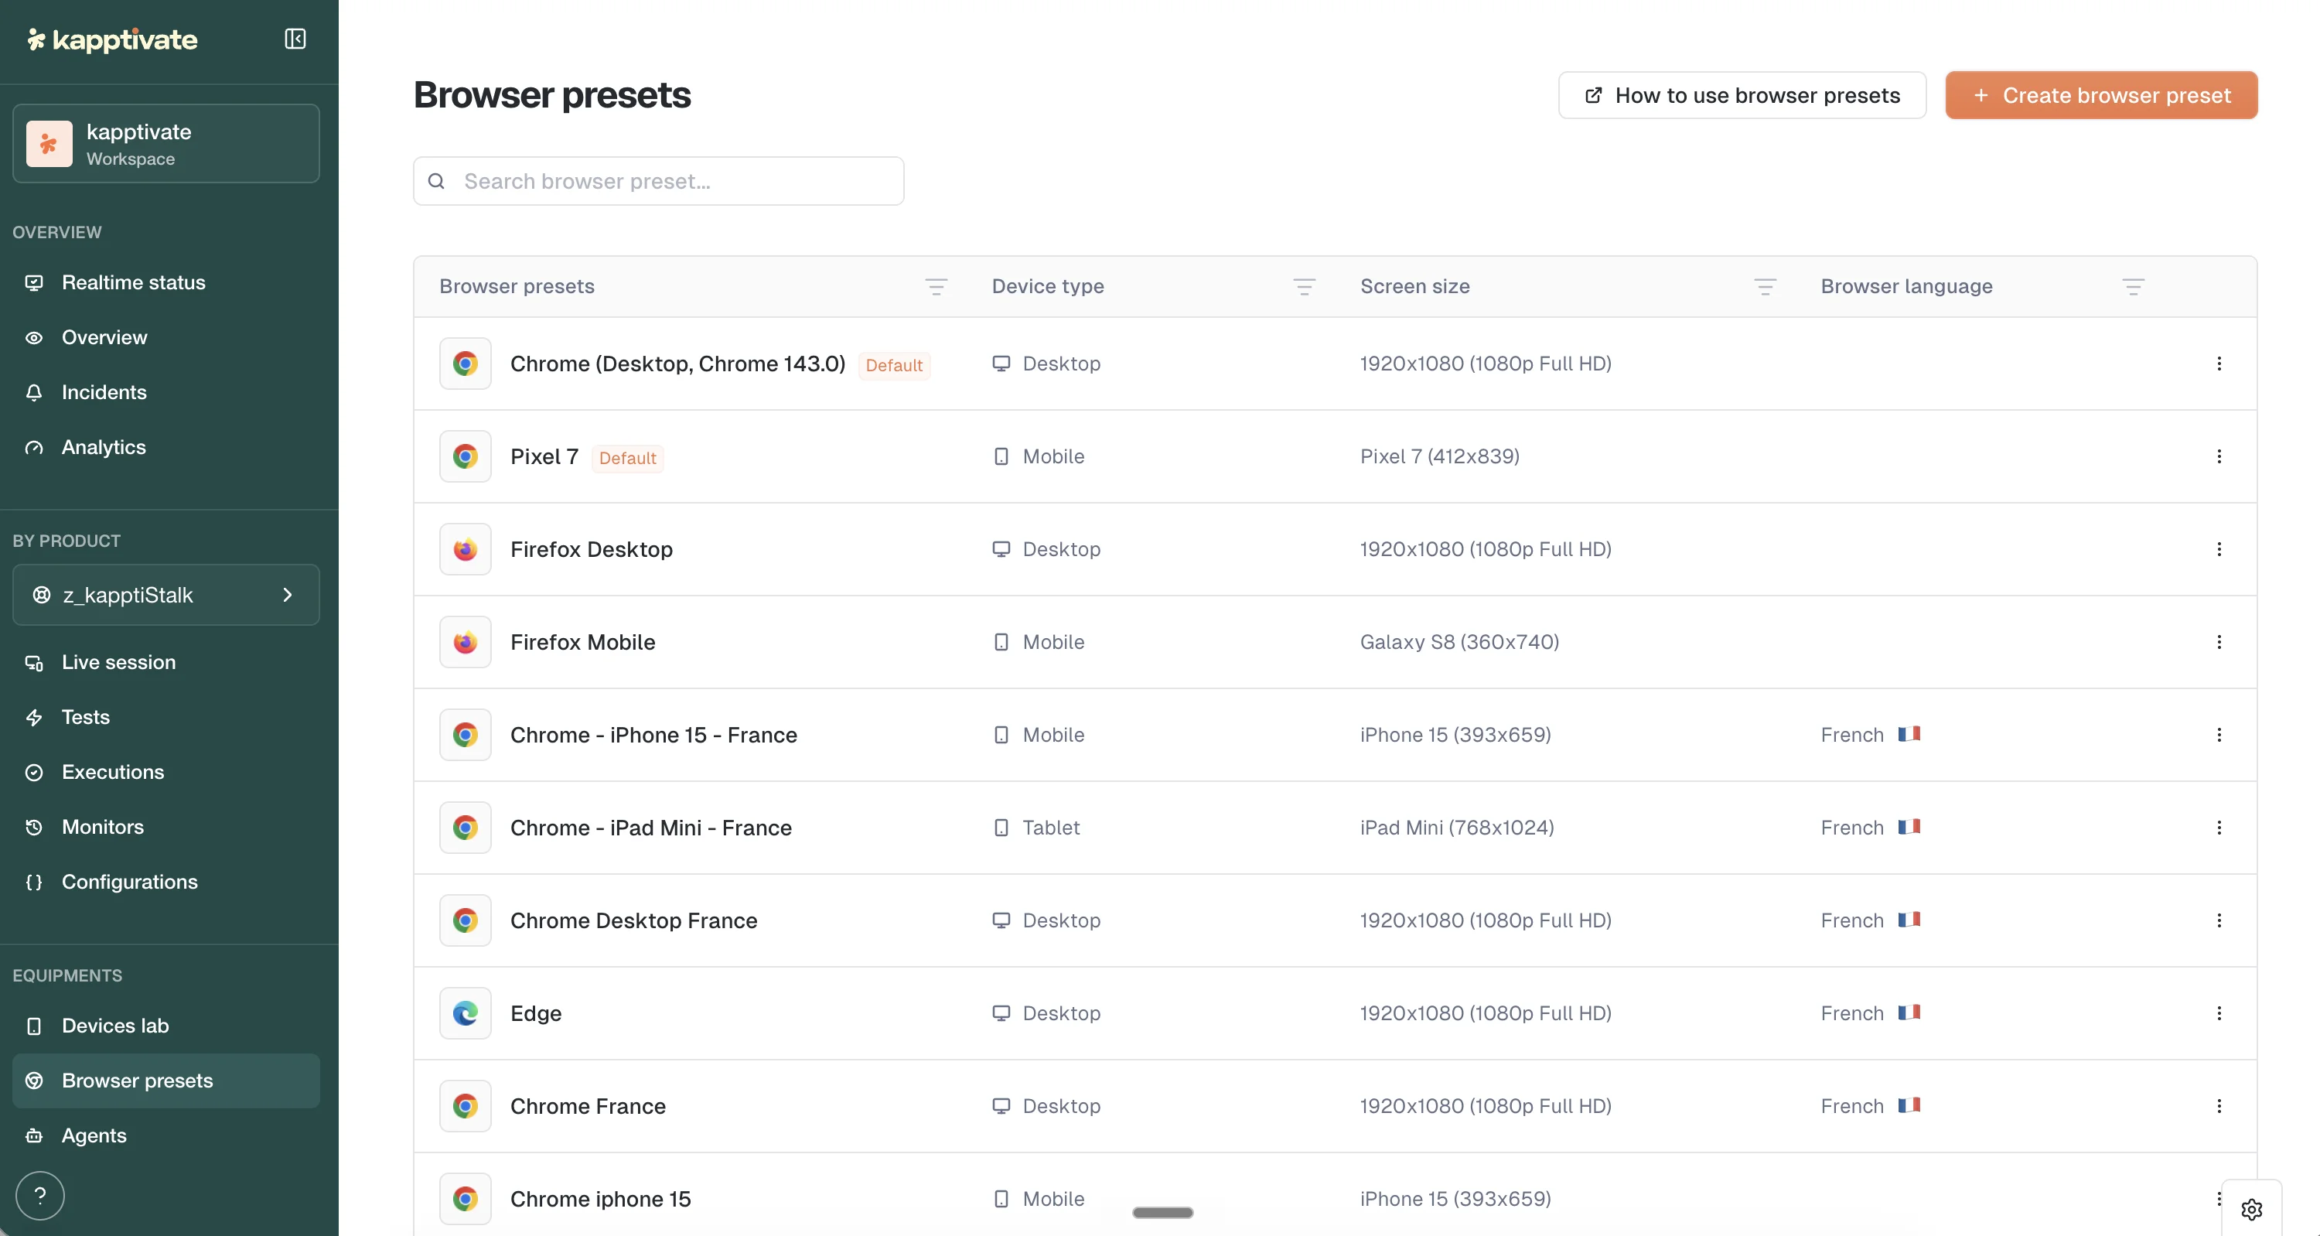Open actions menu for Chrome France row
The width and height of the screenshot is (2320, 1236).
pyautogui.click(x=2218, y=1106)
